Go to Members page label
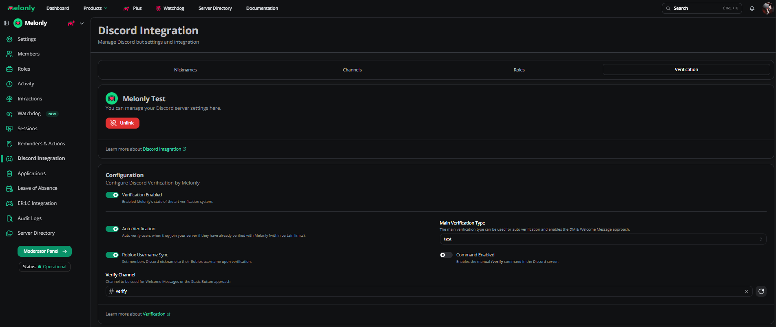The width and height of the screenshot is (776, 327). tap(29, 54)
